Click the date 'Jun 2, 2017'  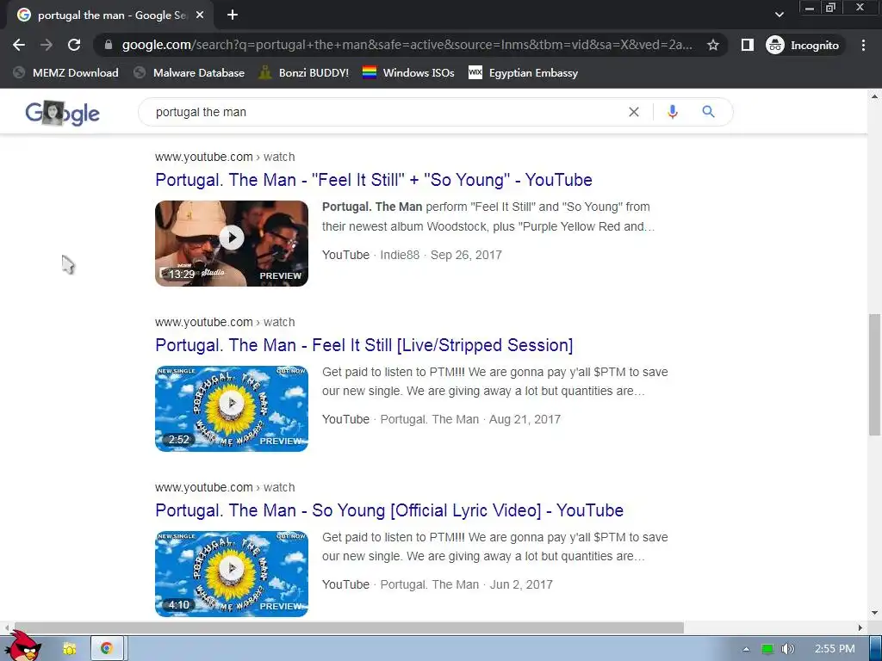[521, 584]
